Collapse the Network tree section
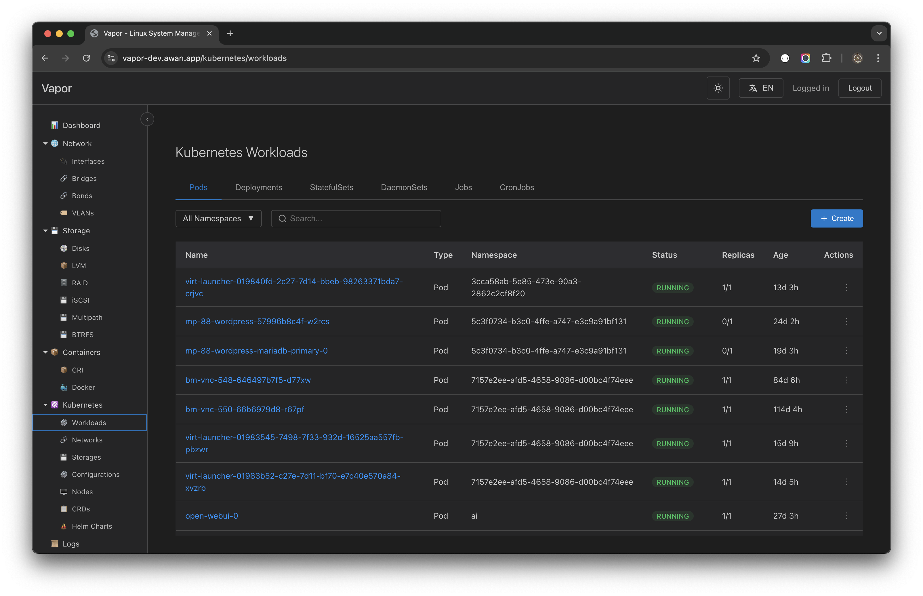Viewport: 923px width, 596px height. 45,144
